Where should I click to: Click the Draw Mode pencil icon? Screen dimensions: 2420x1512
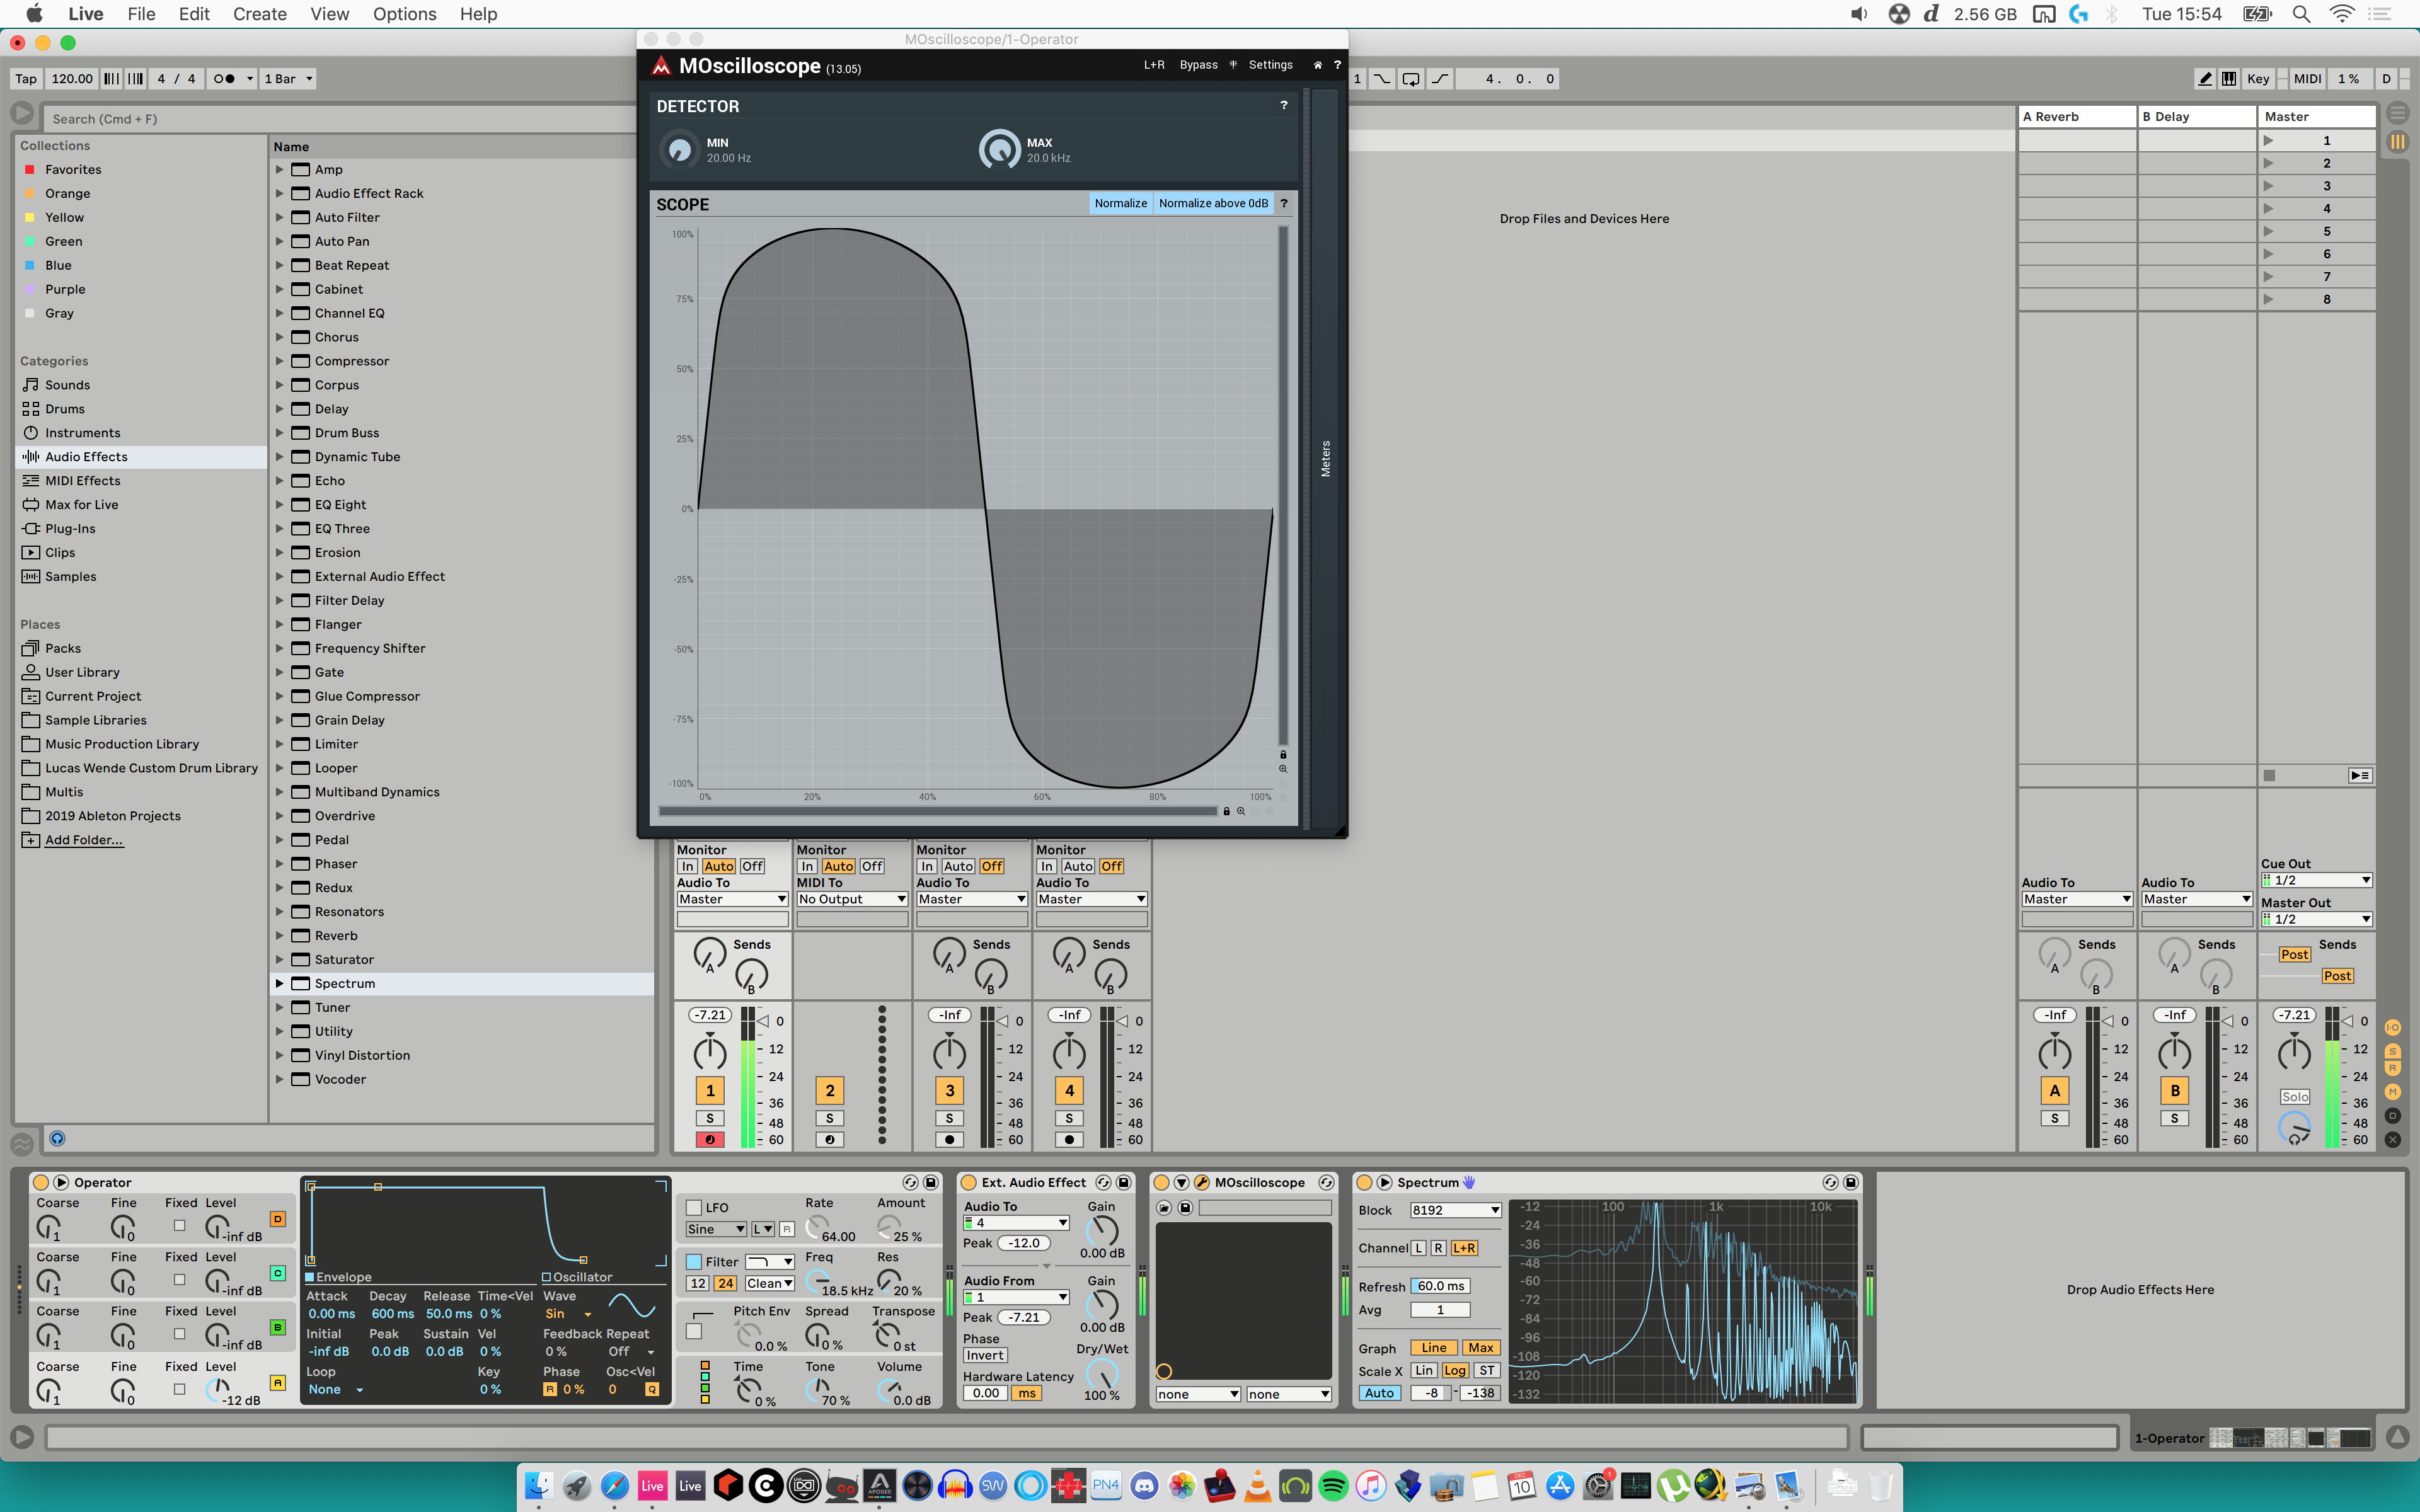point(2205,79)
